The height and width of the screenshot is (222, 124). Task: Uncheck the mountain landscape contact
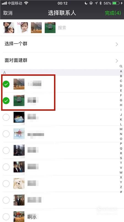click(6, 84)
